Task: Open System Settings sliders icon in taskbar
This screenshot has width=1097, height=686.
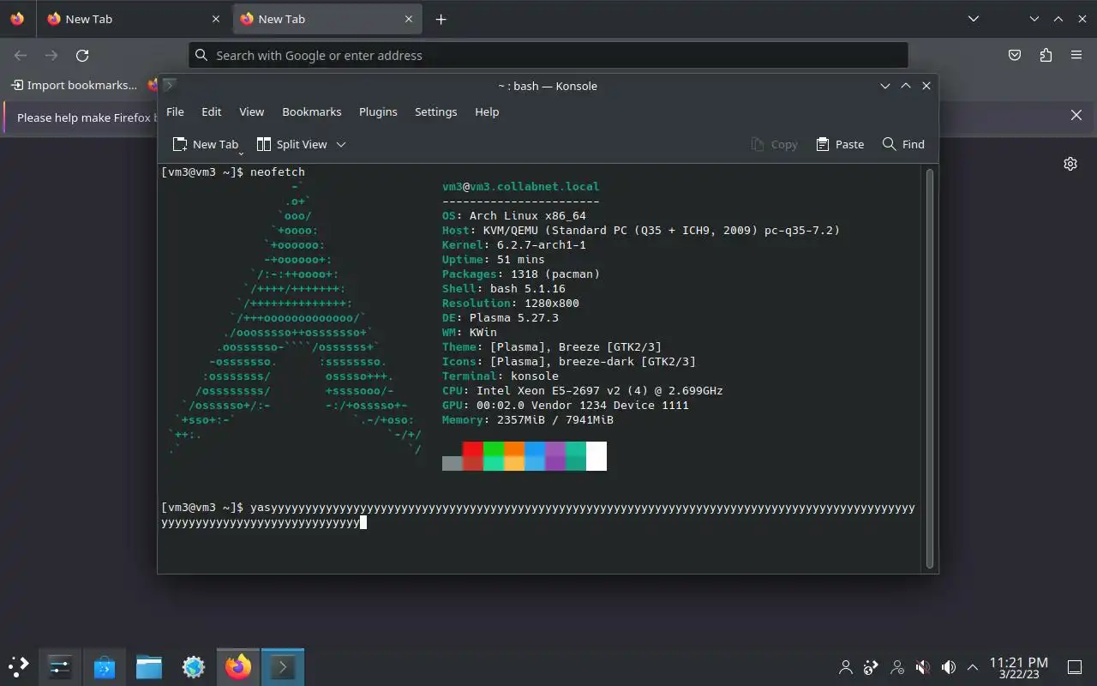Action: coord(60,666)
